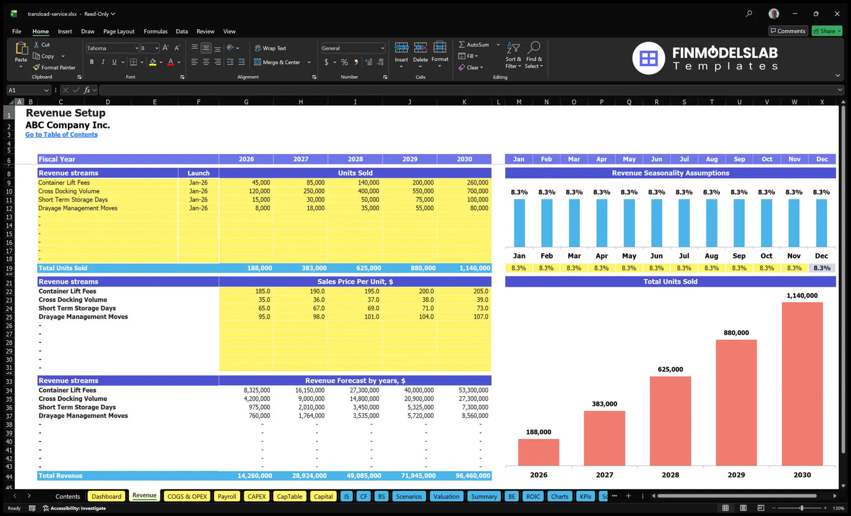Click Increase Indent icon
Viewport: 851px width, 516px height.
coord(242,62)
